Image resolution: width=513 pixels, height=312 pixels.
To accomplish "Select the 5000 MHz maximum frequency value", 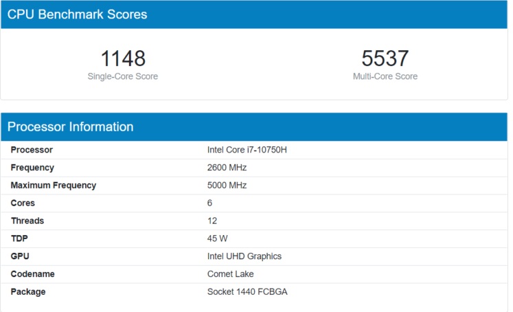I will click(227, 186).
